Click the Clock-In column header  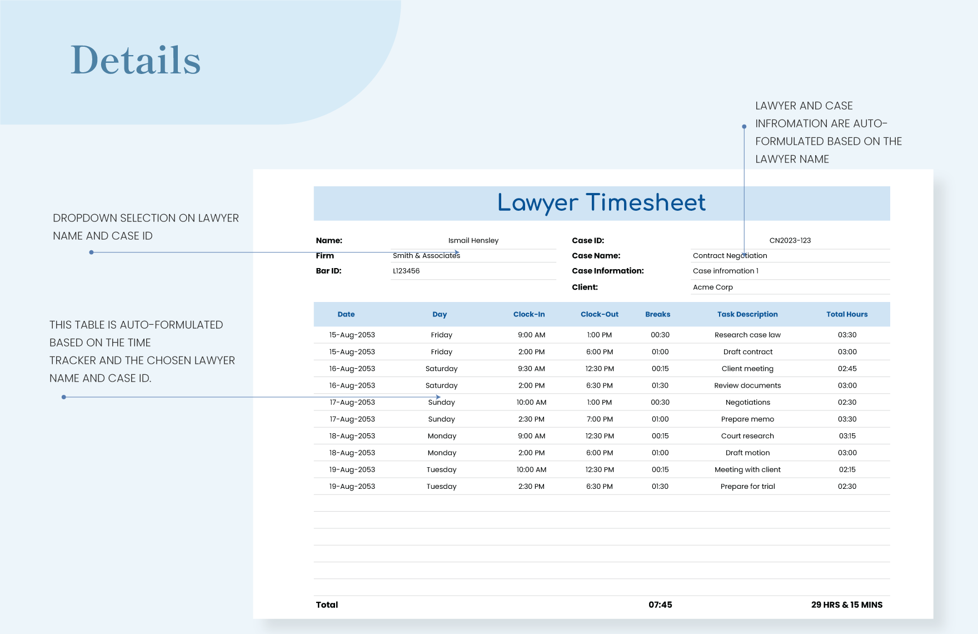(529, 314)
